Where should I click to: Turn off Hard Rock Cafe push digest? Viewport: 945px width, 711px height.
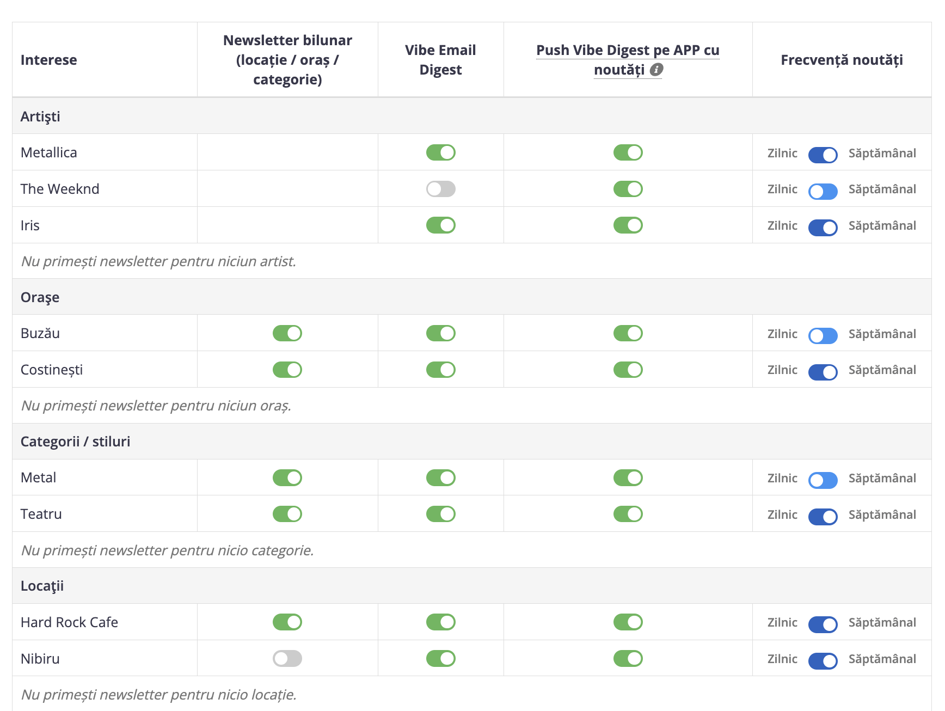pyautogui.click(x=628, y=622)
